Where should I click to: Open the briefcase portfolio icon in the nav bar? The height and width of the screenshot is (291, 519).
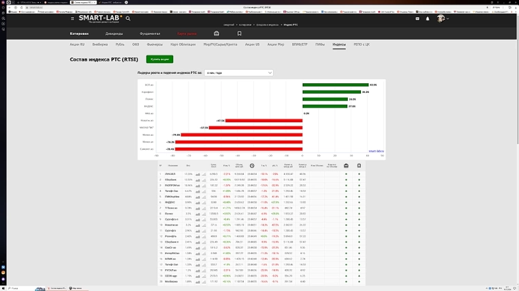216,33
